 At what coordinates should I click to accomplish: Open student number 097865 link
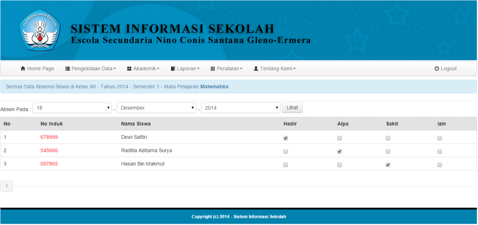tap(49, 164)
